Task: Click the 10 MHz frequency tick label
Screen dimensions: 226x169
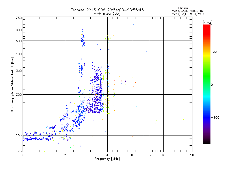Action: pyautogui.click(x=163, y=155)
